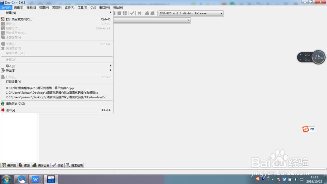Click the gray square icon before the grid icon
Image resolution: width=327 pixels, height=184 pixels.
click(119, 13)
